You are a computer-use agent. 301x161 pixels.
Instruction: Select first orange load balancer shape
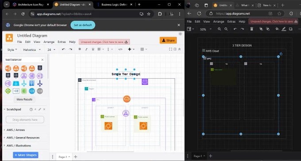[x=8, y=68]
